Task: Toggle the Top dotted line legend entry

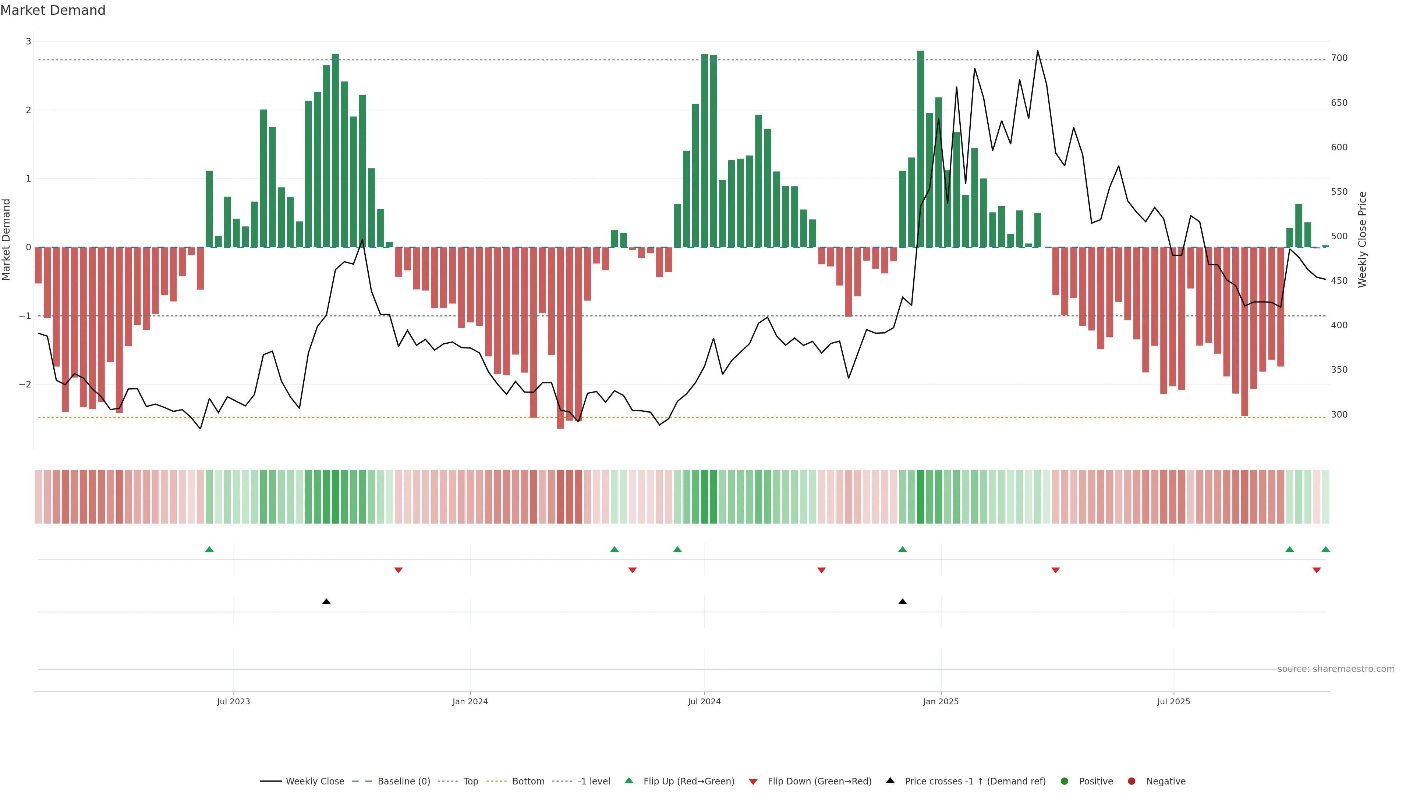Action: click(470, 781)
